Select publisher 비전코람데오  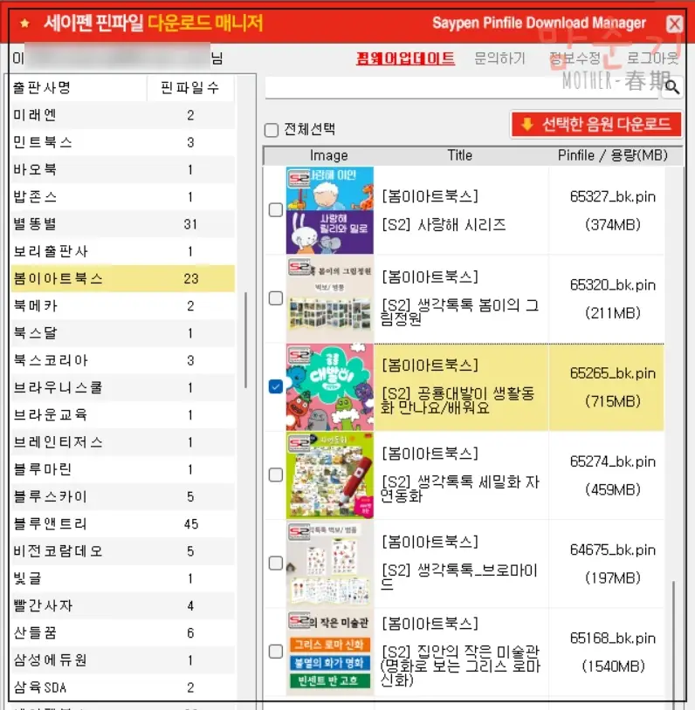pyautogui.click(x=122, y=550)
